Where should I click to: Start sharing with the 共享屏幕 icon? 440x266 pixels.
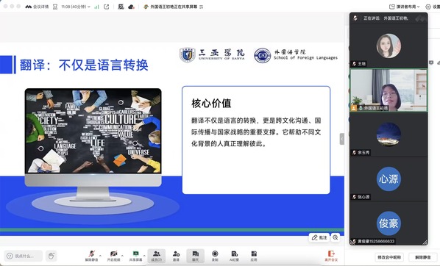(135, 256)
